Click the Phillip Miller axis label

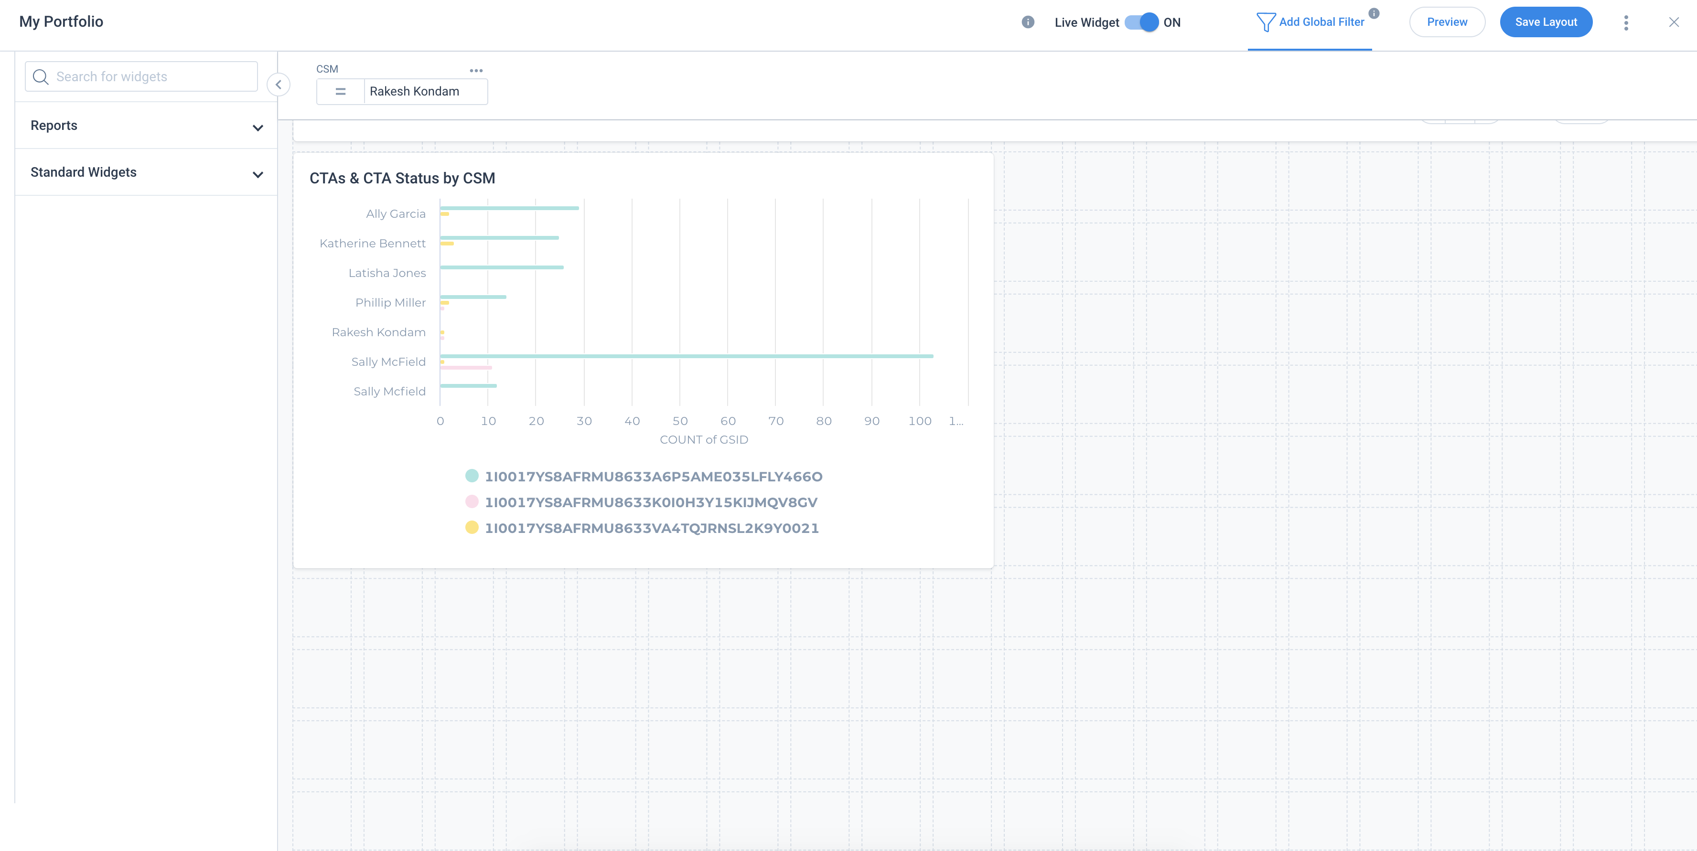pyautogui.click(x=391, y=302)
